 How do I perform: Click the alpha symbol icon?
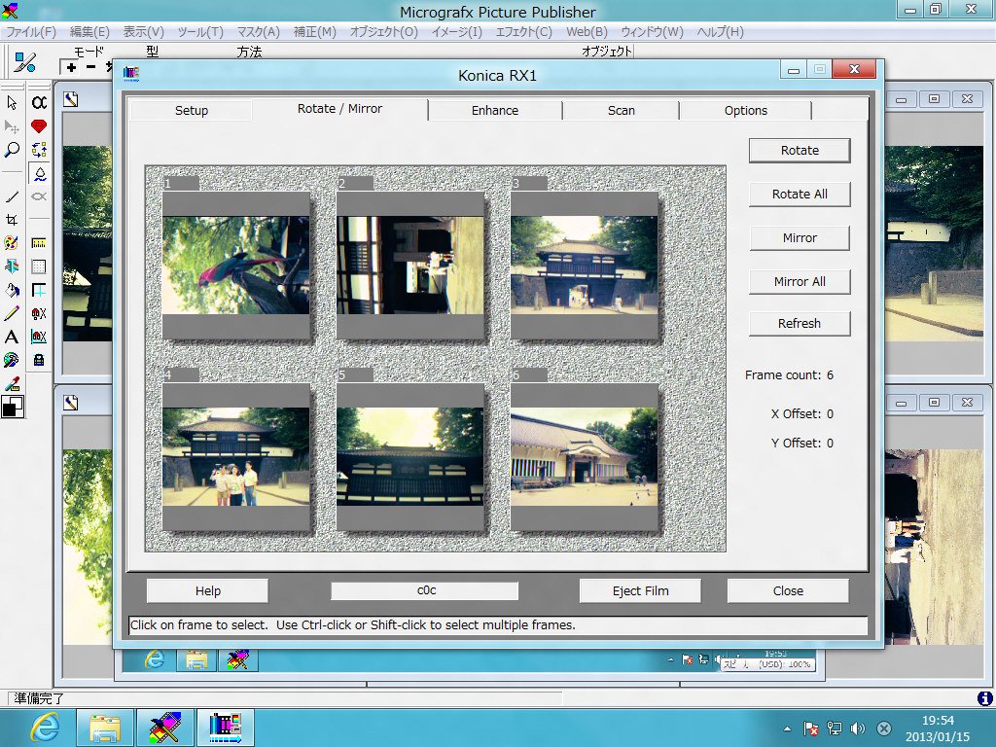39,102
